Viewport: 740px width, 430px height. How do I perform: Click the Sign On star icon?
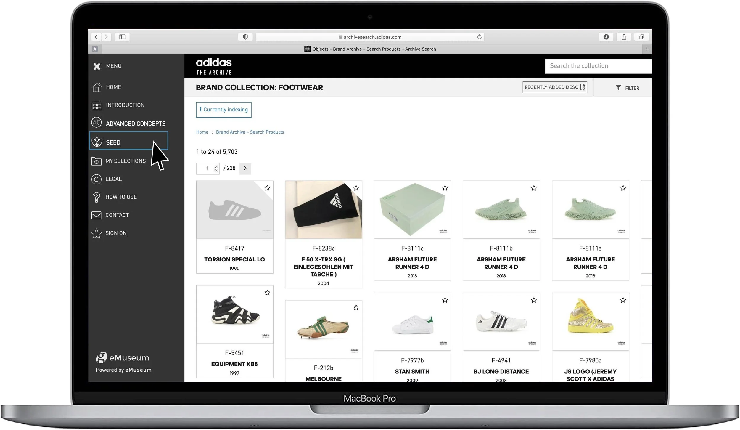pos(96,233)
